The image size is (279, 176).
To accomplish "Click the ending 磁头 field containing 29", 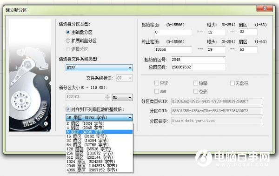I will [x=216, y=49].
